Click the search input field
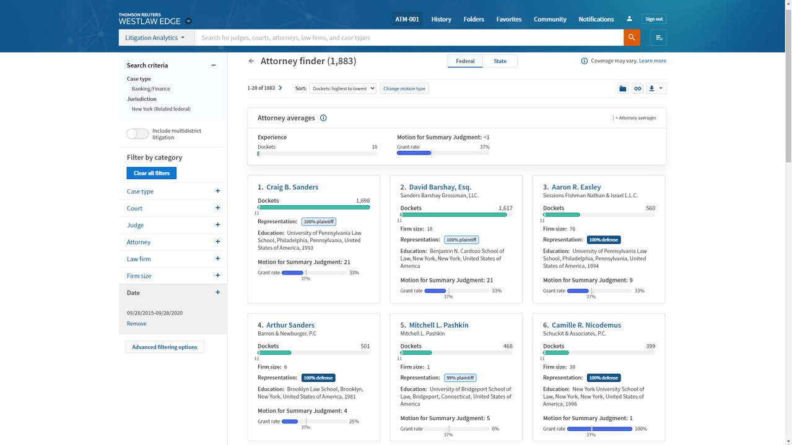 coord(409,38)
